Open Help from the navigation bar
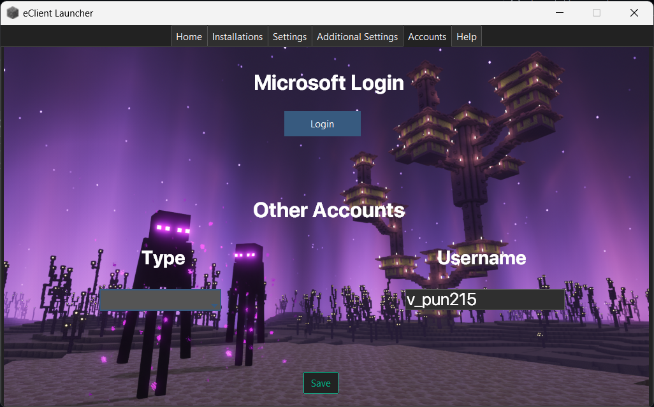The width and height of the screenshot is (654, 407). 466,36
